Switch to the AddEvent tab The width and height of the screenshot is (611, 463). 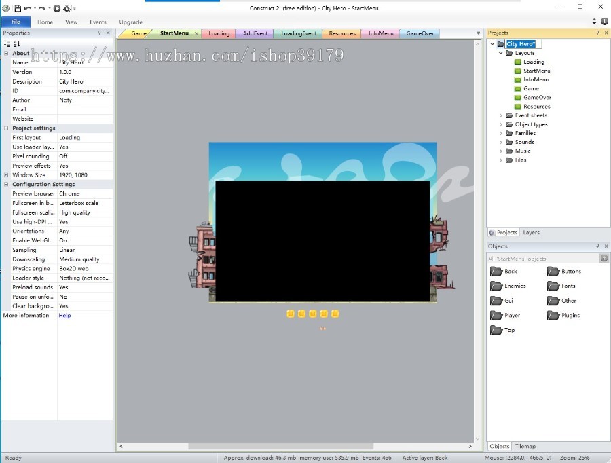(255, 33)
